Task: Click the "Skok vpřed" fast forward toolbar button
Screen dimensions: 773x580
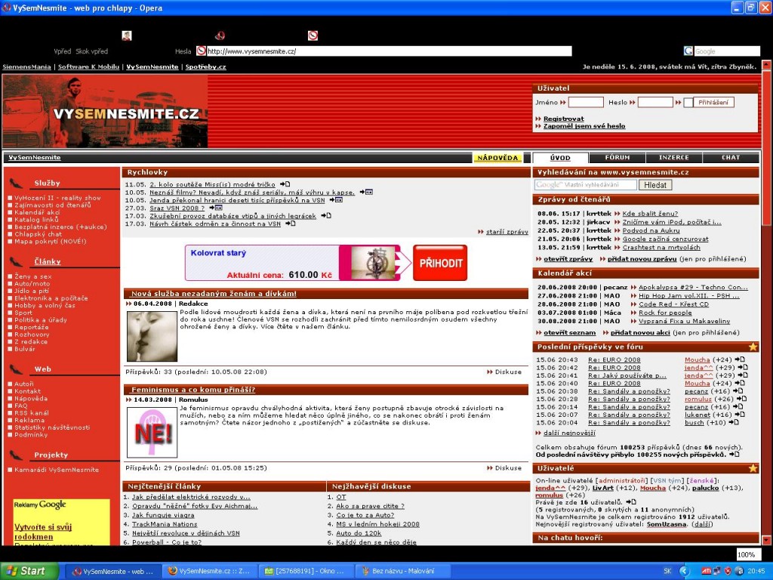Action: pos(91,51)
